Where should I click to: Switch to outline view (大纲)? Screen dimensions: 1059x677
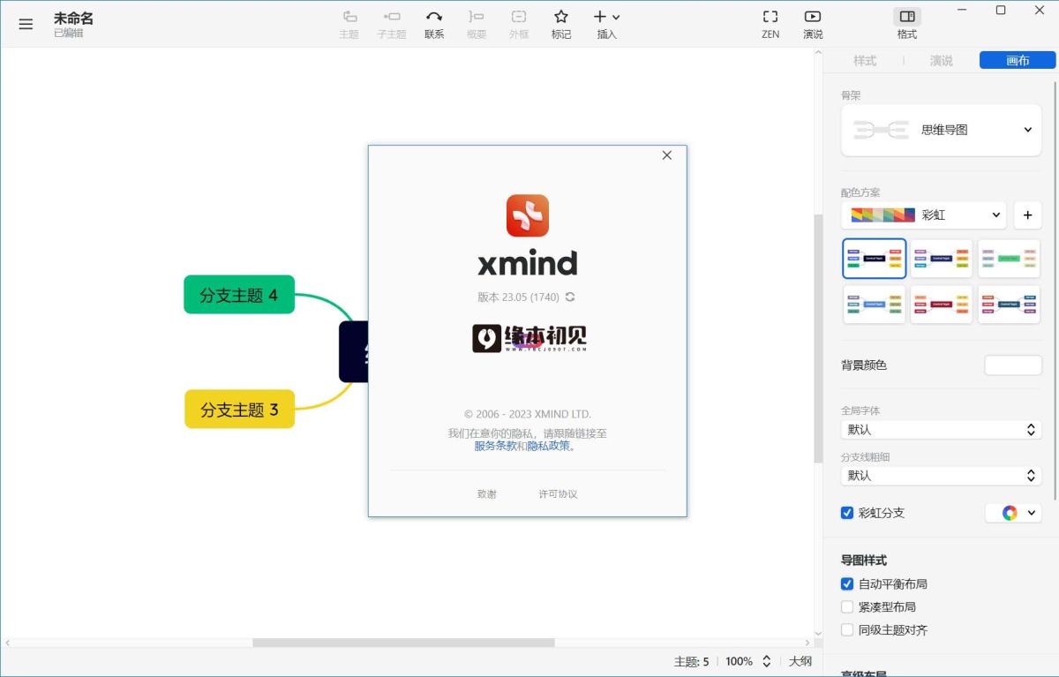(x=800, y=661)
